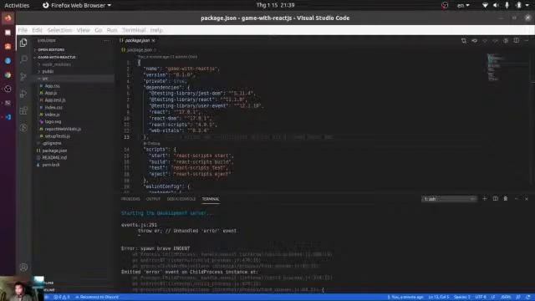The height and width of the screenshot is (301, 535).
Task: Click JSON language mode in status bar
Action: click(x=506, y=298)
